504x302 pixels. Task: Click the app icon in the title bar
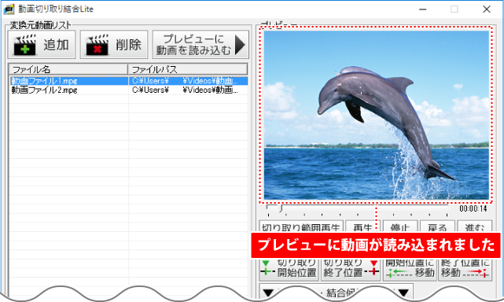pos(9,9)
